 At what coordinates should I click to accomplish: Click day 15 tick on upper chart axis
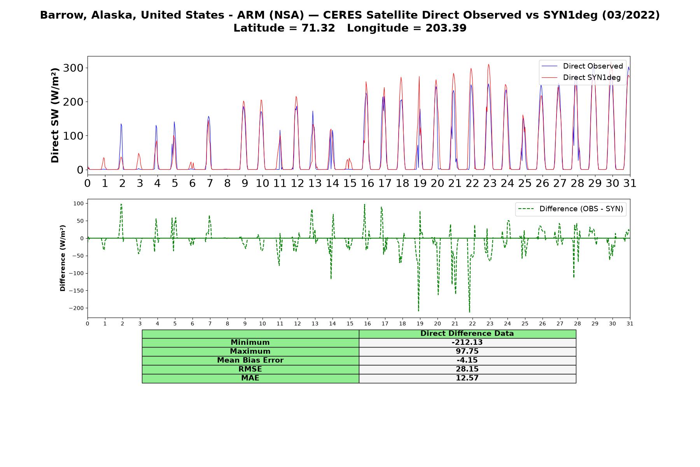[350, 183]
